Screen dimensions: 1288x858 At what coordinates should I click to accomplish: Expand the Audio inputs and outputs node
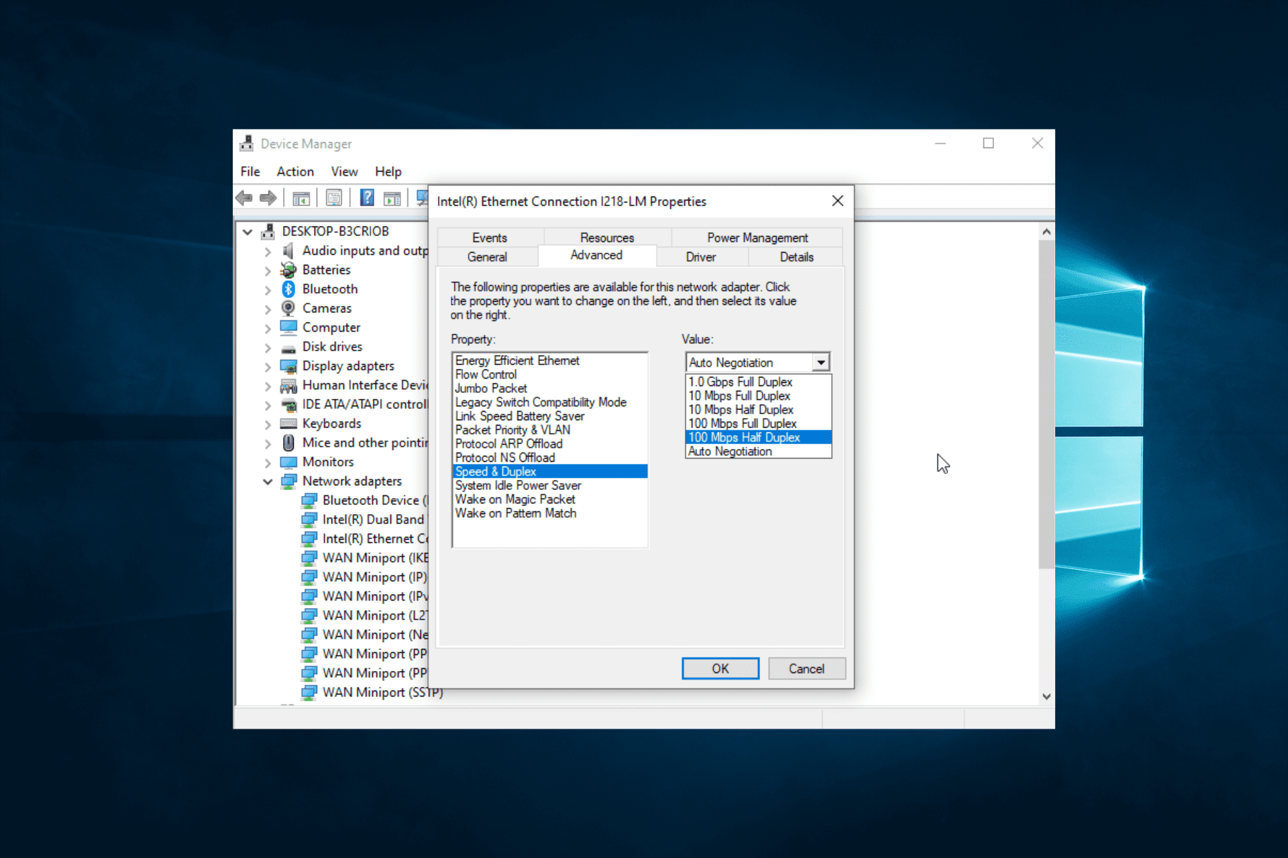click(268, 251)
